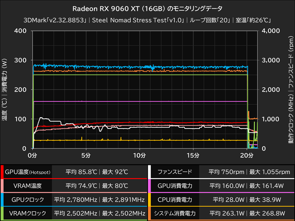This screenshot has height=221, width=295.
Task: Click the value '平均 2,780MHz | 最大 2,891MHz'
Action: click(99, 200)
